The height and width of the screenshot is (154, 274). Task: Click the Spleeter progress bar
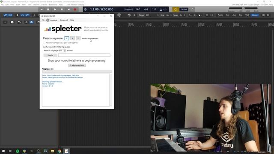77,71
